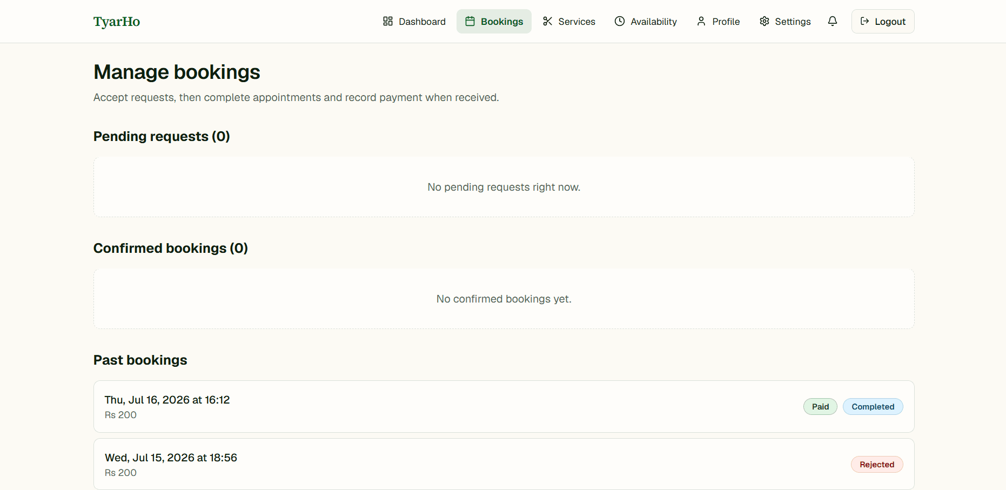Click the 'Pending requests (0)' heading
1006x490 pixels.
tap(162, 136)
